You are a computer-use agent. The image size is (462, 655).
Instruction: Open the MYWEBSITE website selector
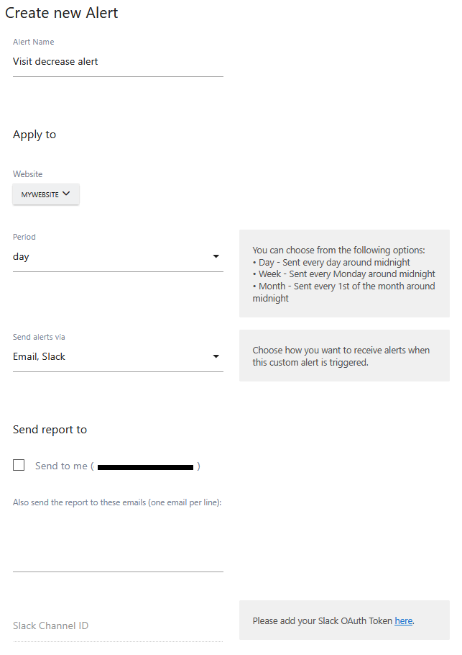(x=45, y=194)
